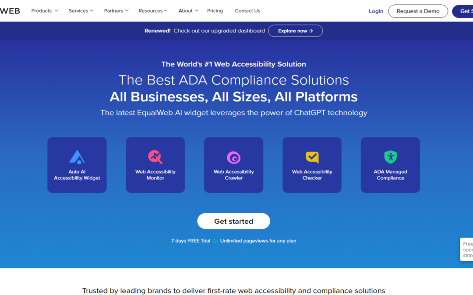Click the Request a Demo button

418,11
